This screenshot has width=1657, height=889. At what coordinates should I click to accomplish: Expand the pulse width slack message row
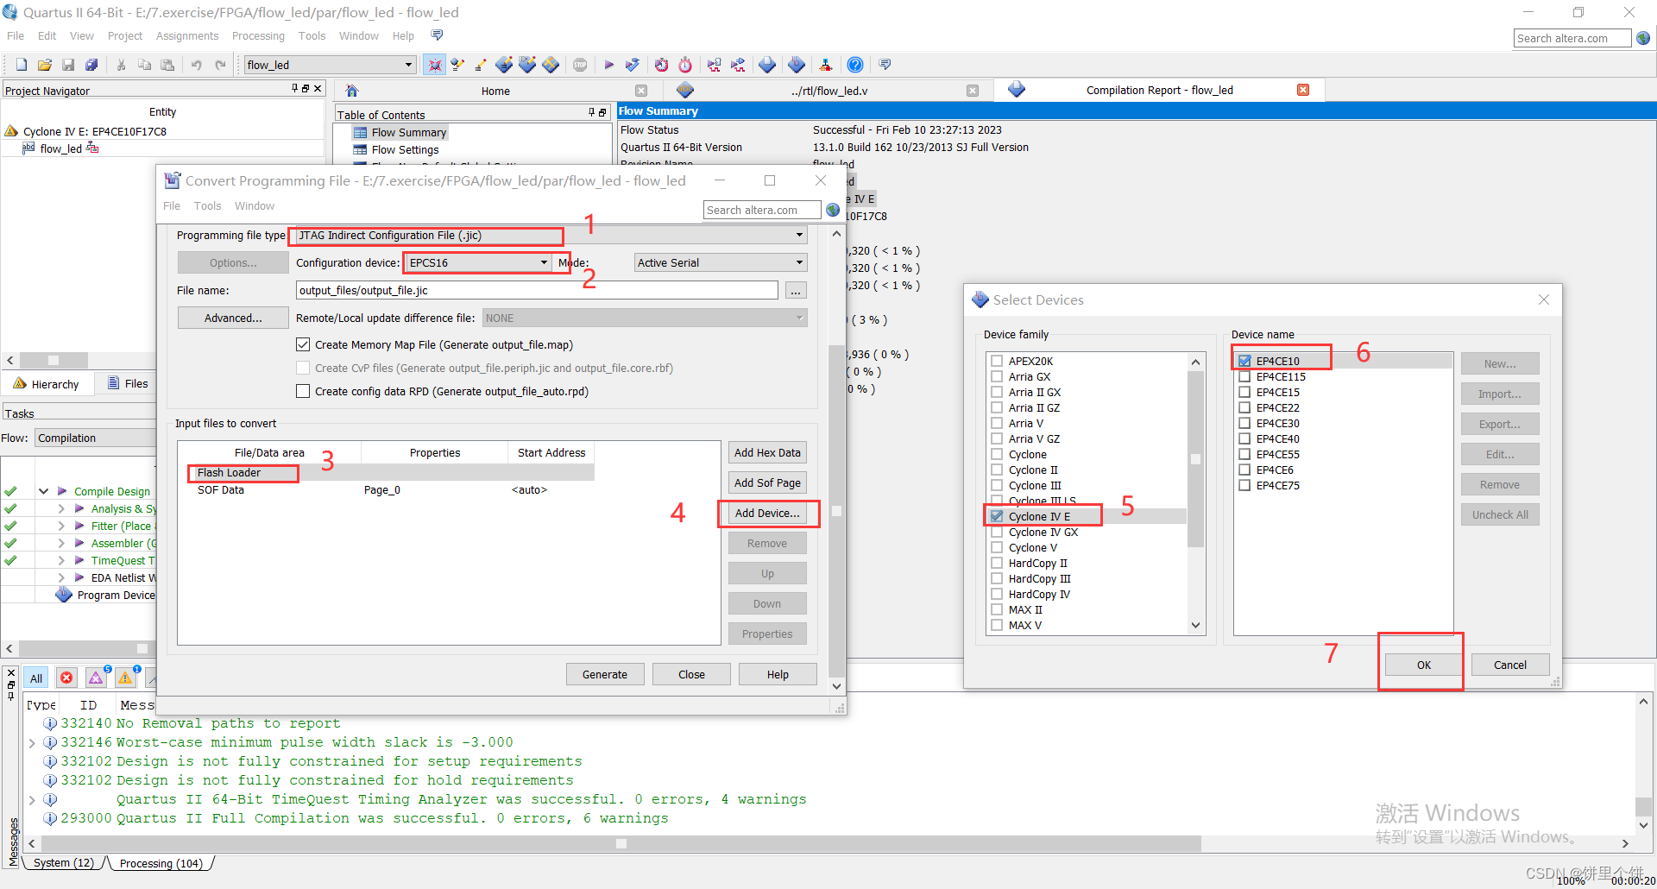[x=32, y=742]
